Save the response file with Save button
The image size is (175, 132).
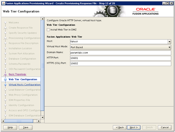26,127
